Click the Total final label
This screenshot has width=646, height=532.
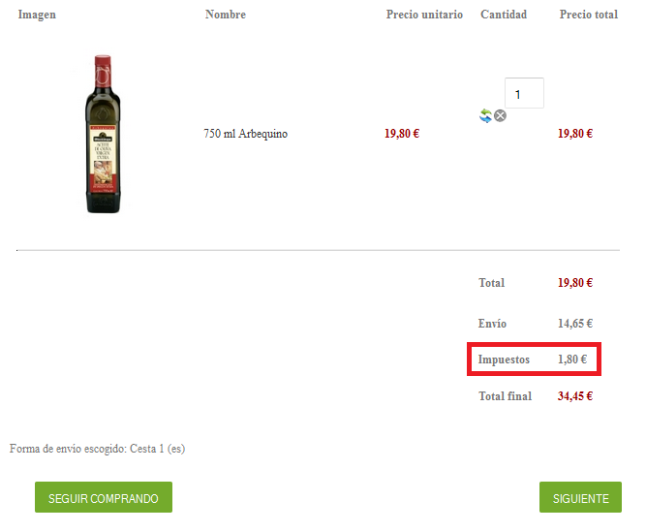(x=505, y=396)
